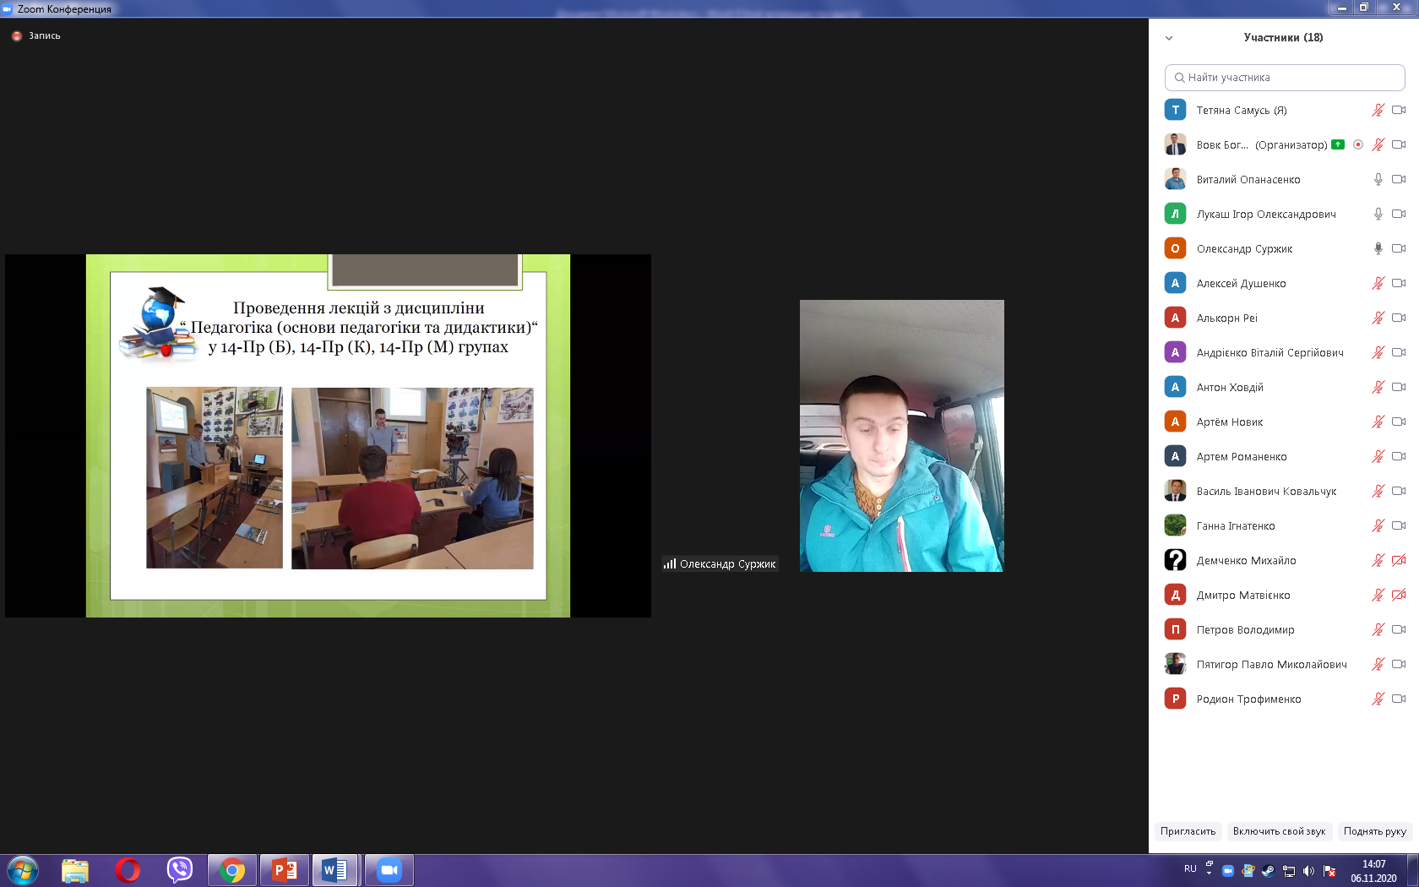The image size is (1419, 887).
Task: Select participant Василь Іванович Ковальчук in the list
Action: pyautogui.click(x=1266, y=491)
